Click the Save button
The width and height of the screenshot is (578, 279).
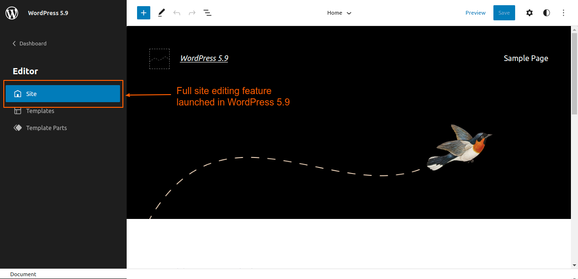(504, 13)
